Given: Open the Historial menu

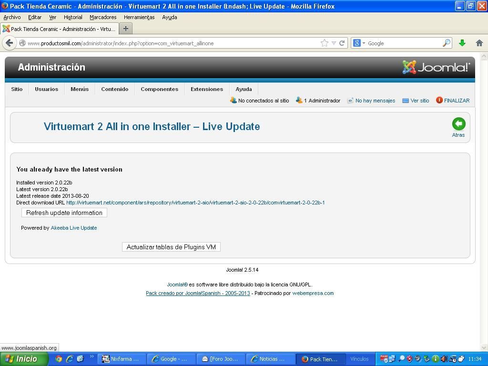Looking at the screenshot, I should 73,18.
